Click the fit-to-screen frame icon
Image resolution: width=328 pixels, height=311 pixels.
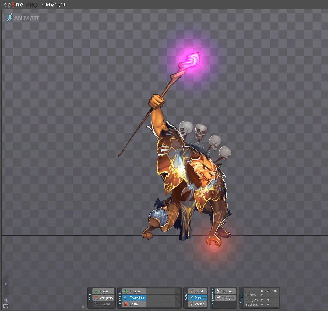tap(6, 306)
